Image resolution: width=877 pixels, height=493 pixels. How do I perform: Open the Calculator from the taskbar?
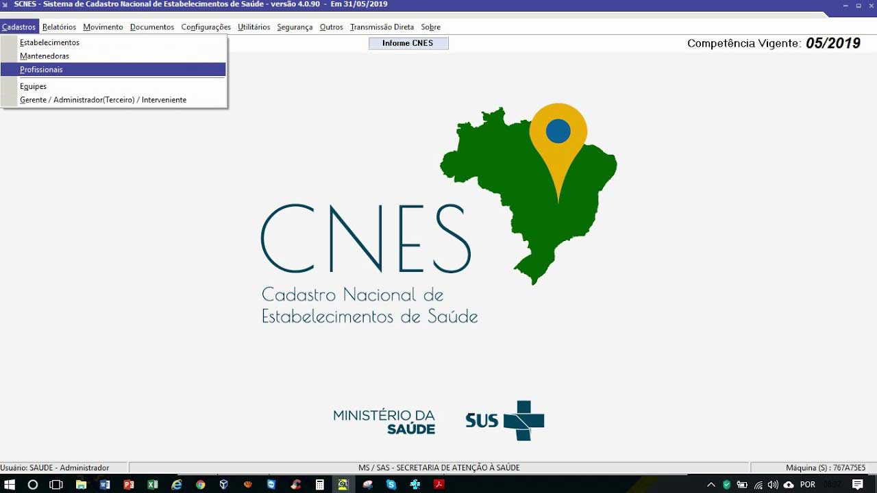tap(319, 485)
